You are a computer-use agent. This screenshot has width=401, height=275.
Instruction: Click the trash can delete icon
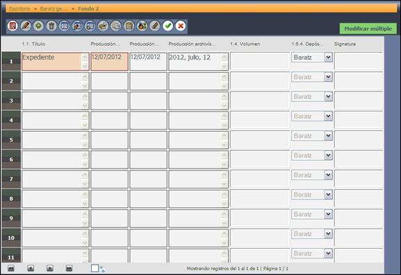(x=51, y=26)
